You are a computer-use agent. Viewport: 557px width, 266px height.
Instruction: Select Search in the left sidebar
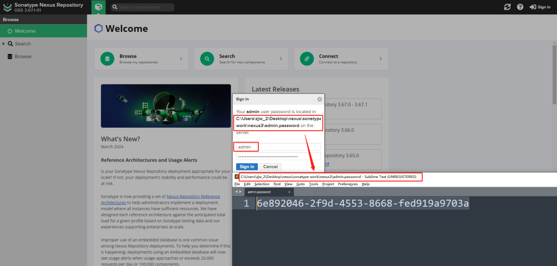pyautogui.click(x=23, y=44)
